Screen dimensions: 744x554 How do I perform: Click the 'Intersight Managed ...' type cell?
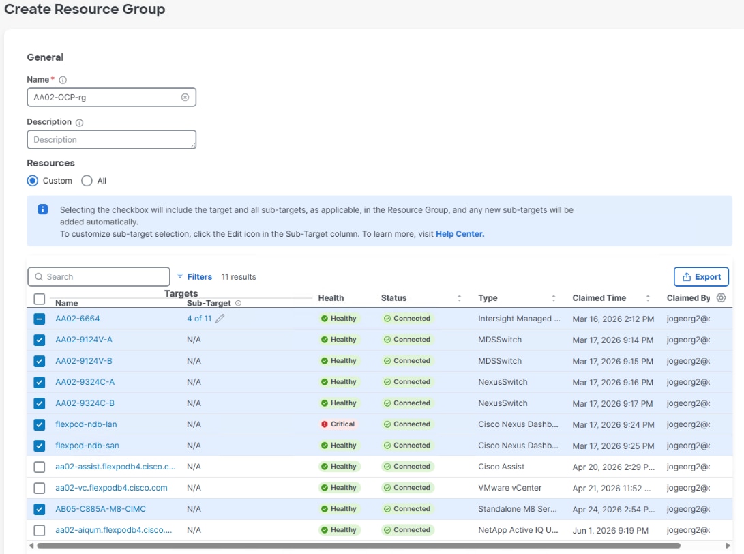point(519,319)
